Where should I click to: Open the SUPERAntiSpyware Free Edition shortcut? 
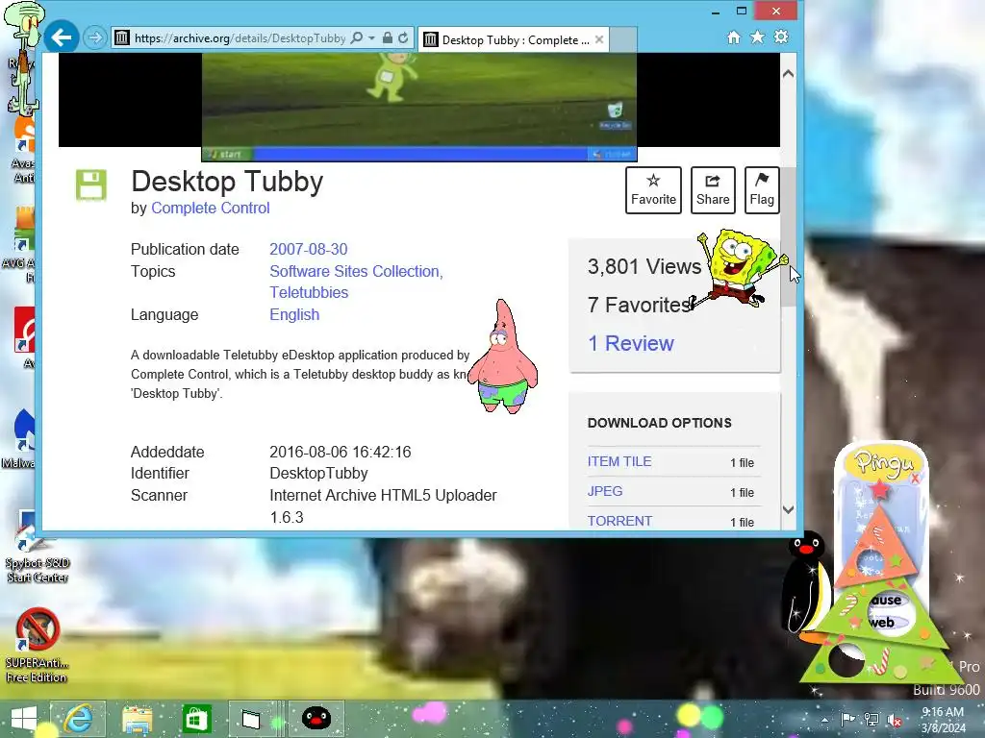(37, 645)
